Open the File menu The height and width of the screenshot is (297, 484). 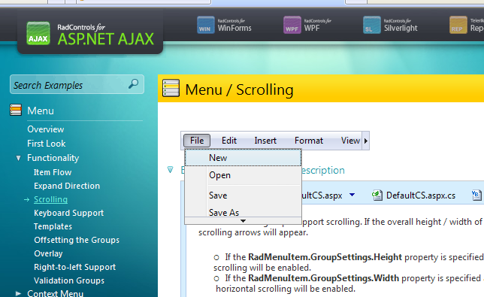click(x=197, y=141)
